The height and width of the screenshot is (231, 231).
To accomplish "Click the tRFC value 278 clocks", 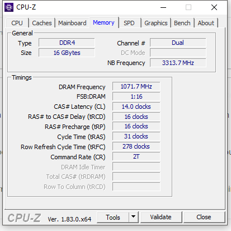I will pyautogui.click(x=136, y=146).
